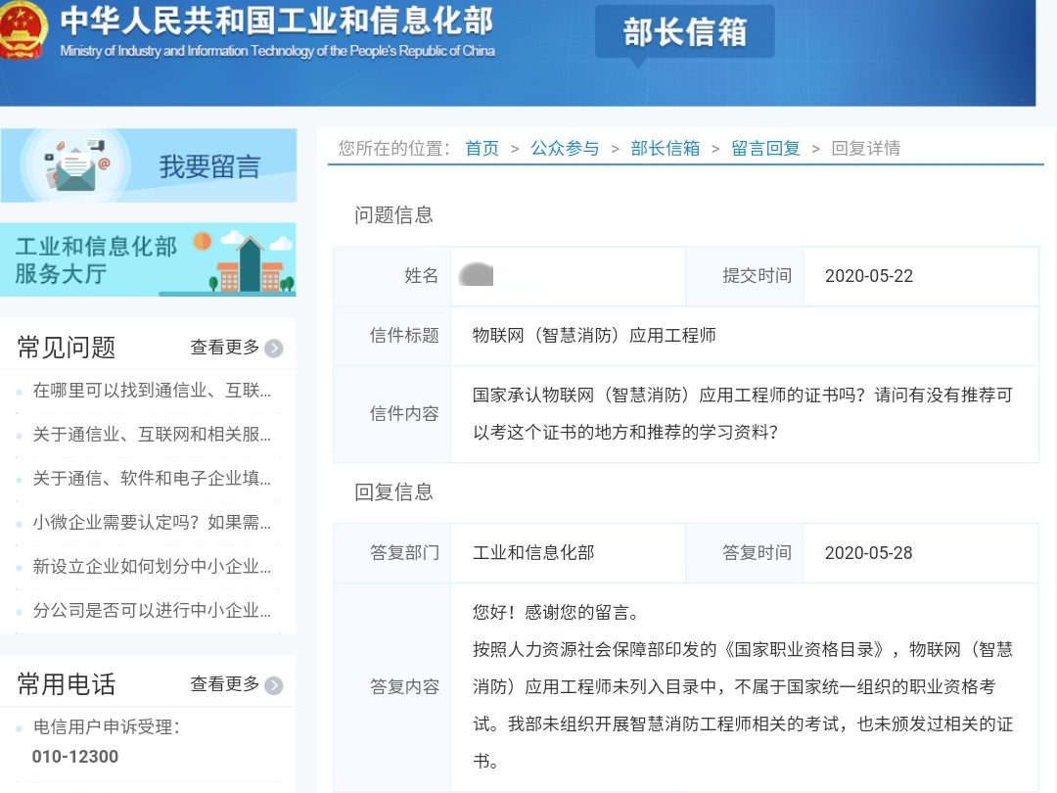1057x793 pixels.
Task: Click the submission date 2020-05-22
Action: (869, 276)
